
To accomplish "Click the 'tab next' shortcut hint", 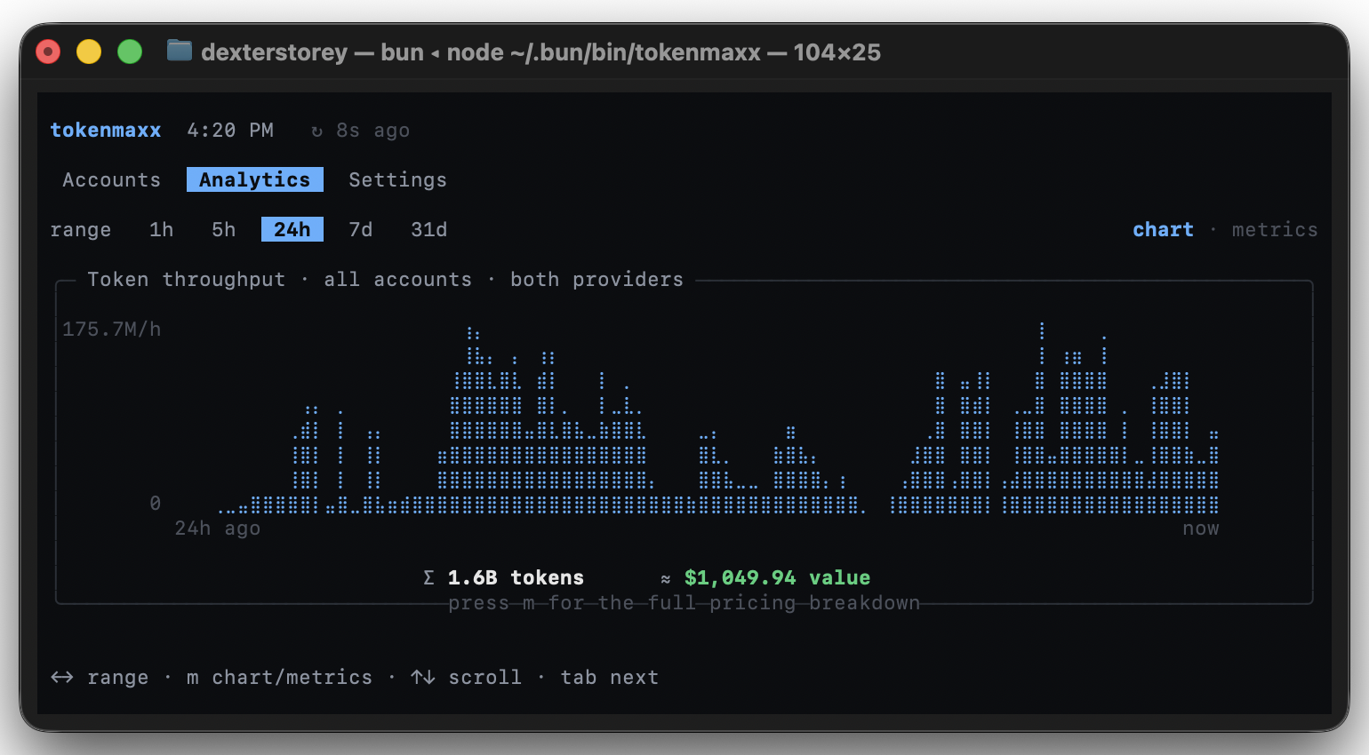I will (x=609, y=677).
